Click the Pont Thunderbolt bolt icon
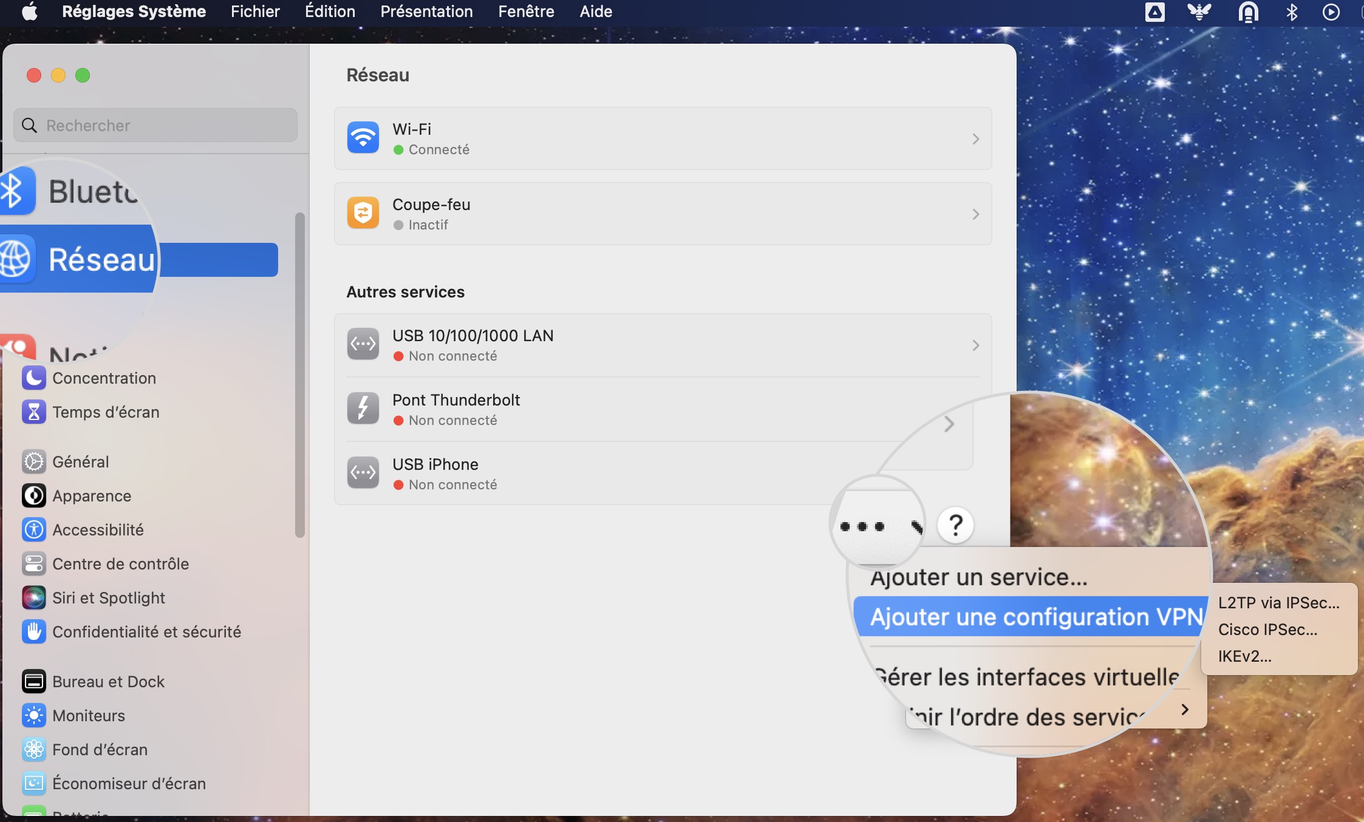This screenshot has width=1364, height=822. pyautogui.click(x=363, y=409)
